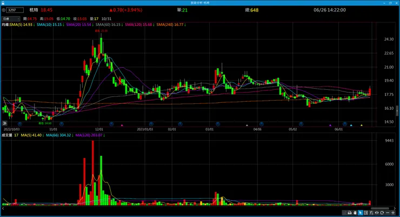Screen dimensions: 400x217
Task: Click month marker right of 05/02 label
Action: [301, 124]
